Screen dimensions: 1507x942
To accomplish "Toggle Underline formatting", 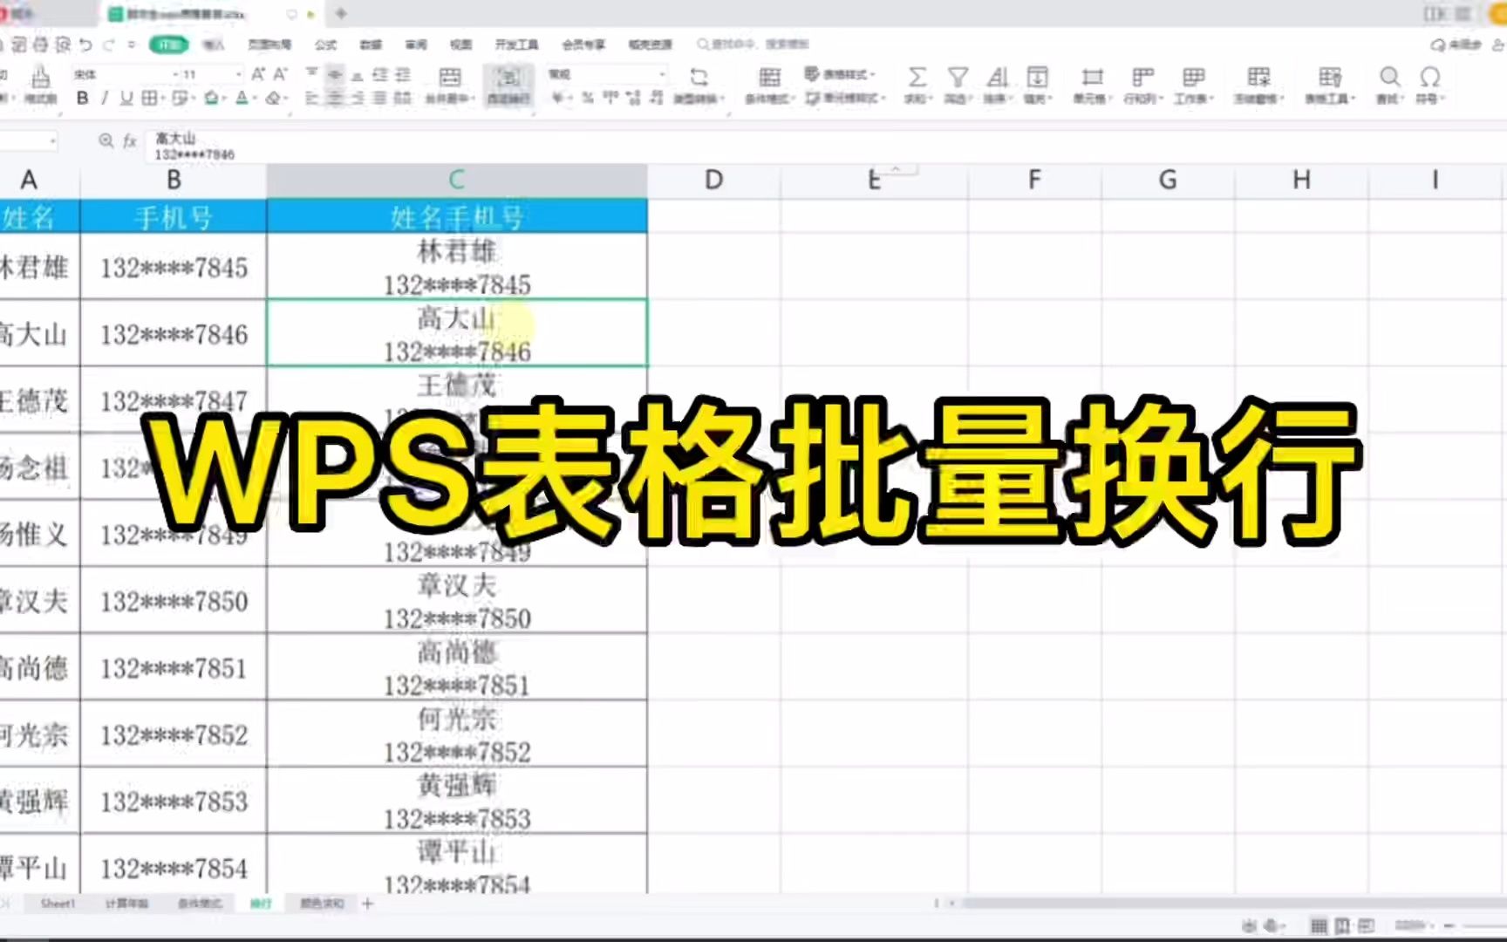I will pos(126,98).
